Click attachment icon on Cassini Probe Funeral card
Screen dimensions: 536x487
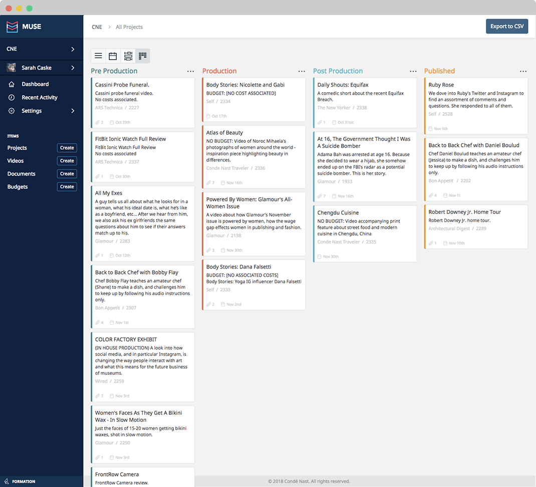point(97,122)
